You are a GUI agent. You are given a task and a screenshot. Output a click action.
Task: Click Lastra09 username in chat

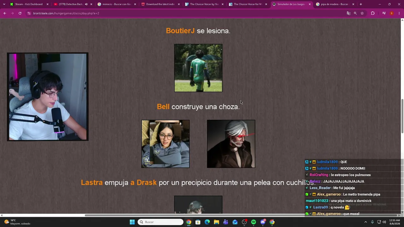point(321,207)
